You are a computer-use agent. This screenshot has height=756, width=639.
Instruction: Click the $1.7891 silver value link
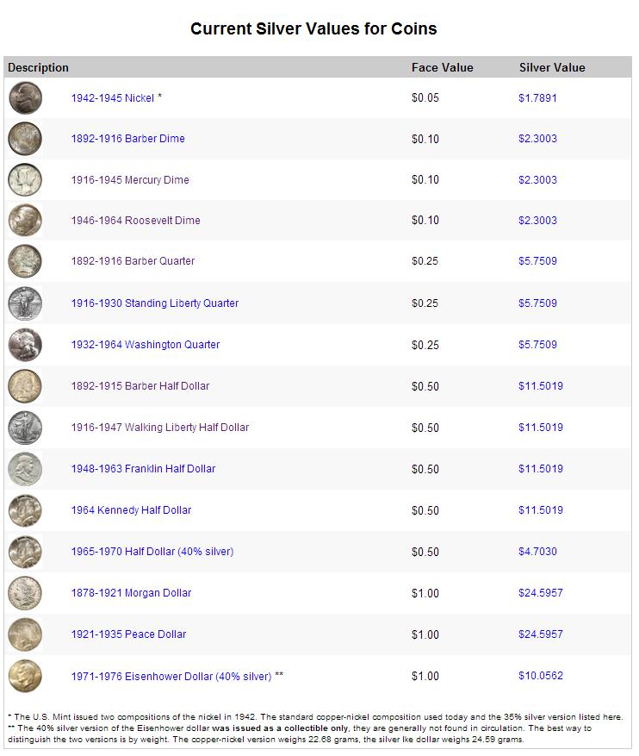point(537,98)
